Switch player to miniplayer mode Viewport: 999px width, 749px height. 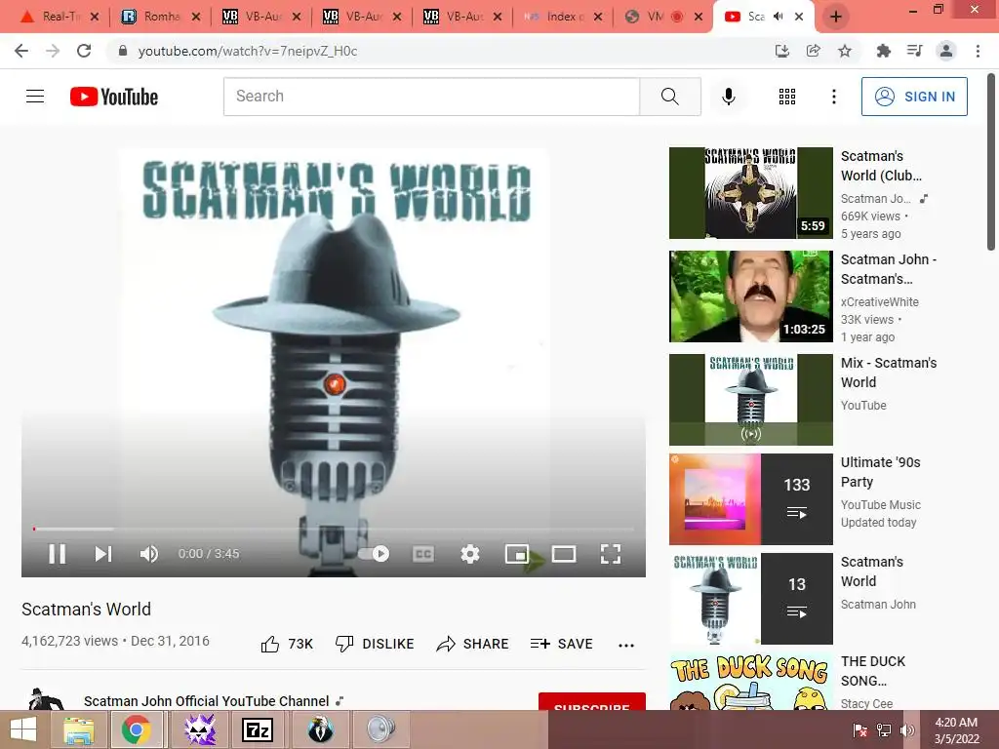[517, 554]
